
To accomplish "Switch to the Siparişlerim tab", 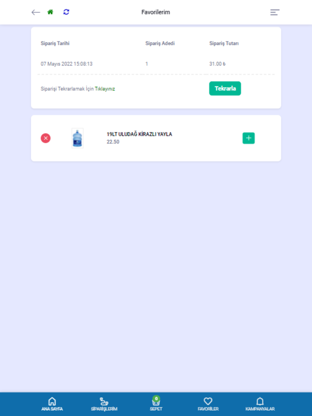I will (x=104, y=404).
